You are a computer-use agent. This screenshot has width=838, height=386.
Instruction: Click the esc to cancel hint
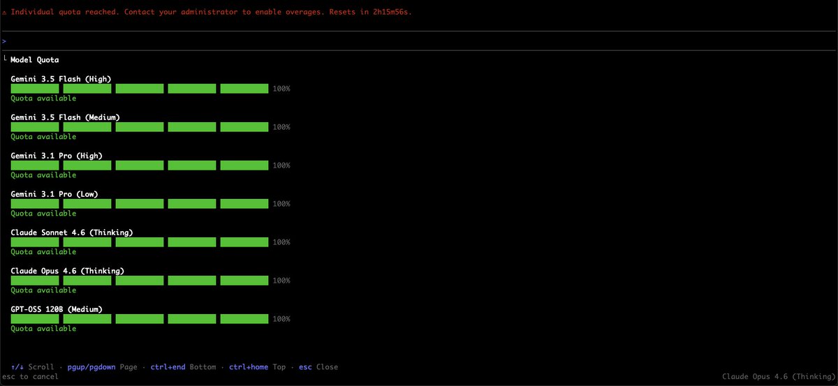pyautogui.click(x=30, y=377)
